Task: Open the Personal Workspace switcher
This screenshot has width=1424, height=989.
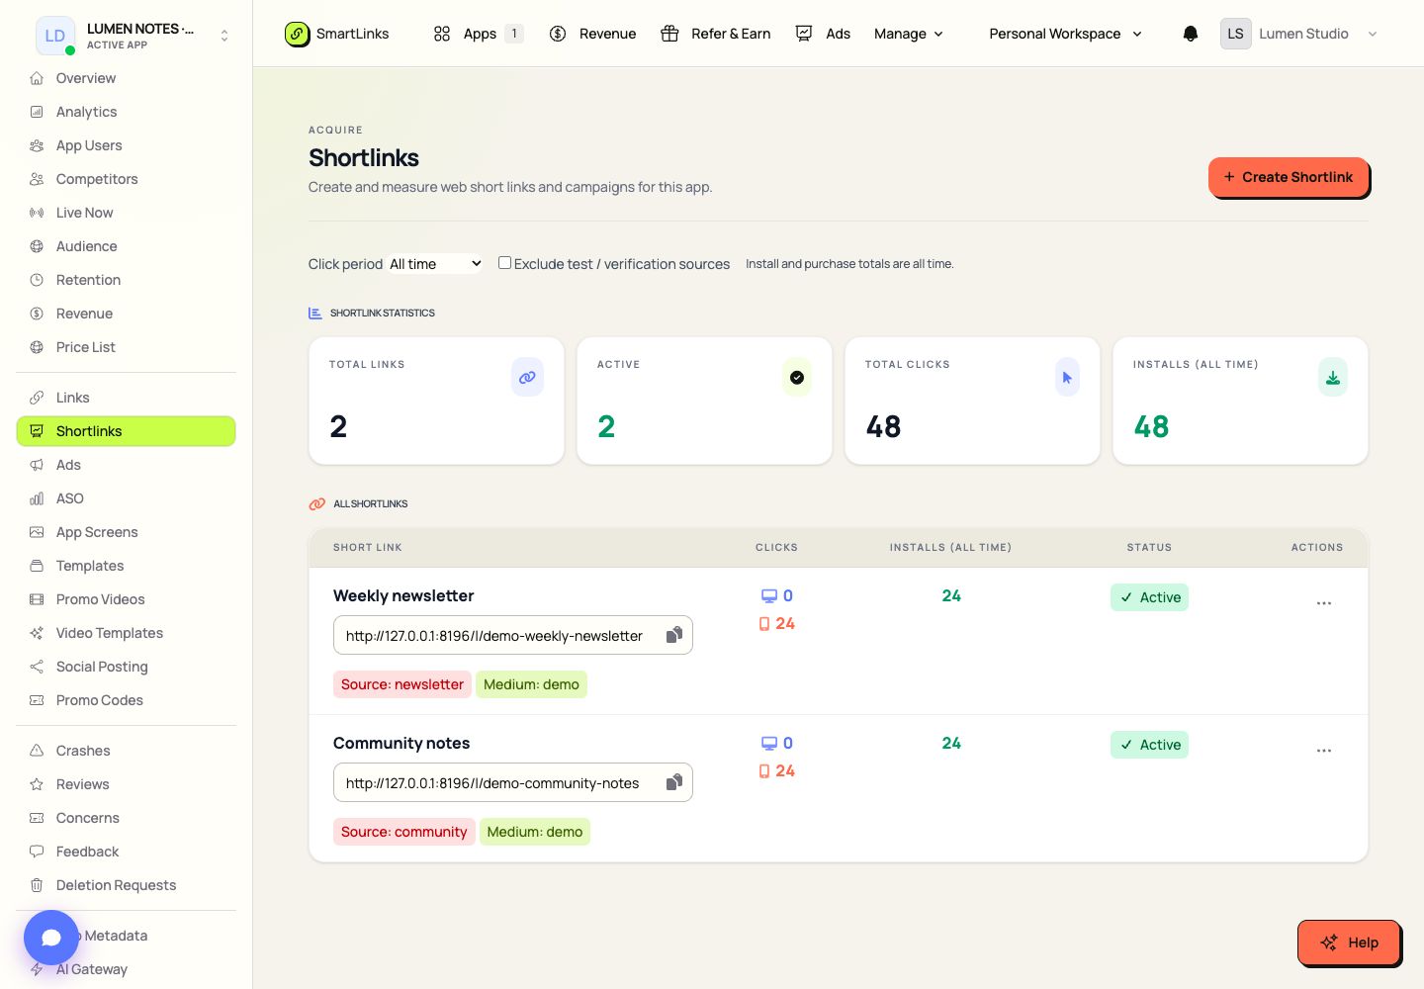Action: 1066,34
